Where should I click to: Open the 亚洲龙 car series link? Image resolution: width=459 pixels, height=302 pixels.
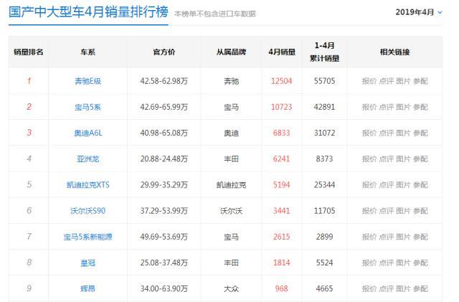click(87, 159)
